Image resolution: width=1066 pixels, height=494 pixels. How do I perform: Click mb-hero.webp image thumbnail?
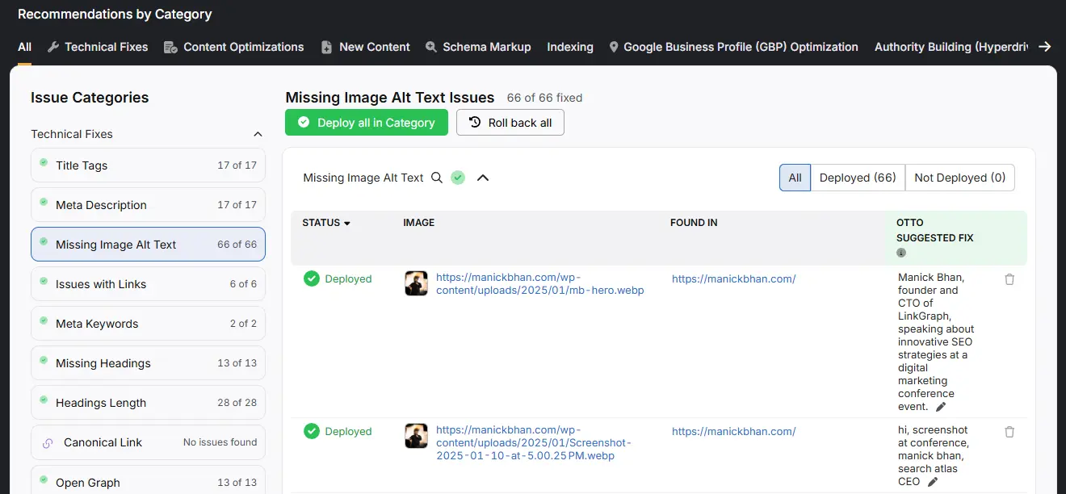(416, 283)
